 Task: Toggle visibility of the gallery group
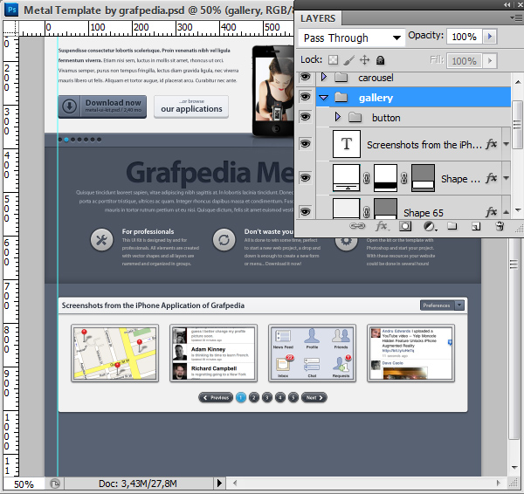point(306,98)
